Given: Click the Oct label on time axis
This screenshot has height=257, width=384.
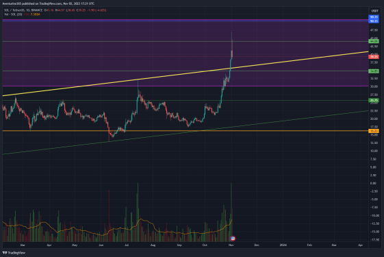Looking at the screenshot, I should [x=205, y=245].
